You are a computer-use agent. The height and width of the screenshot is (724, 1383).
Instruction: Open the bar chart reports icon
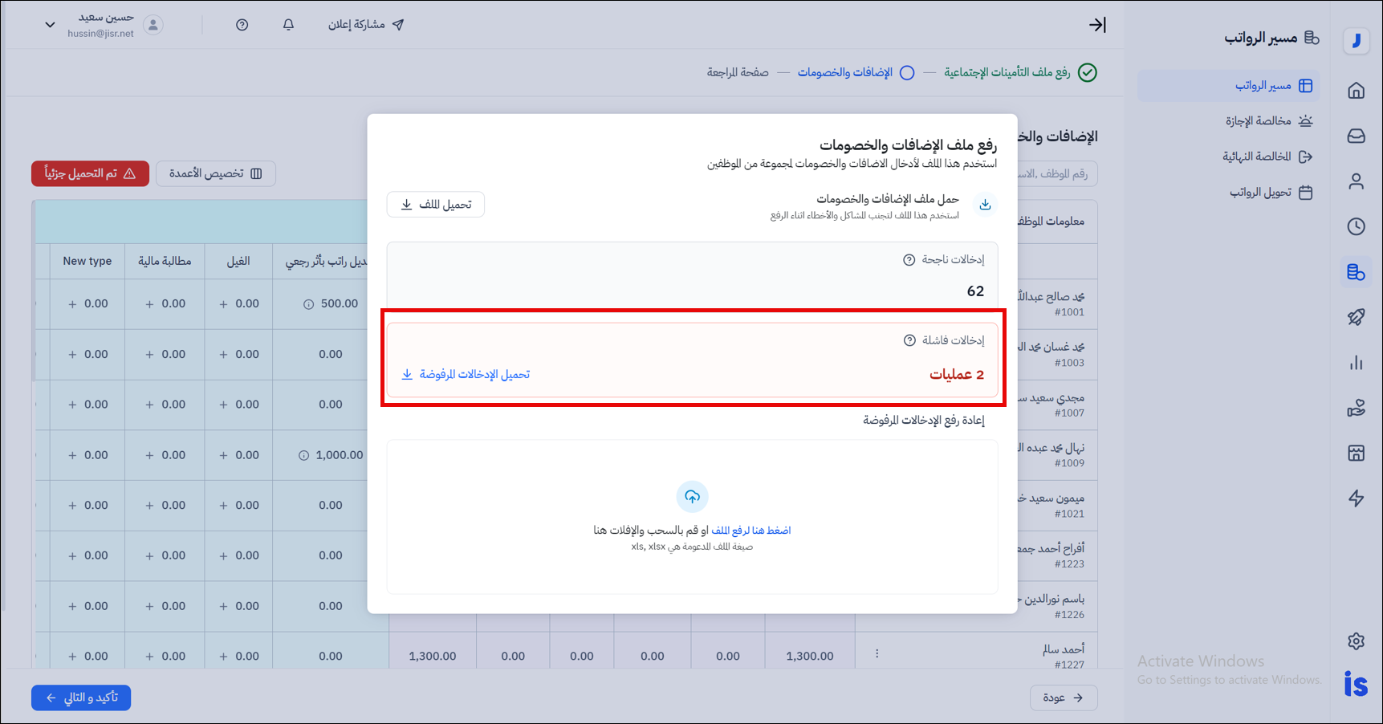pyautogui.click(x=1356, y=363)
